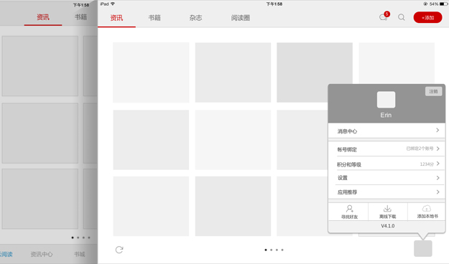The height and width of the screenshot is (264, 449).
Task: Switch to the 杂志 tab
Action: [x=195, y=18]
